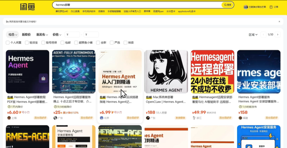This screenshot has height=148, width=287.
Task: Open Hermes Agent安装服务 blue thumbnail
Action: tap(259, 137)
